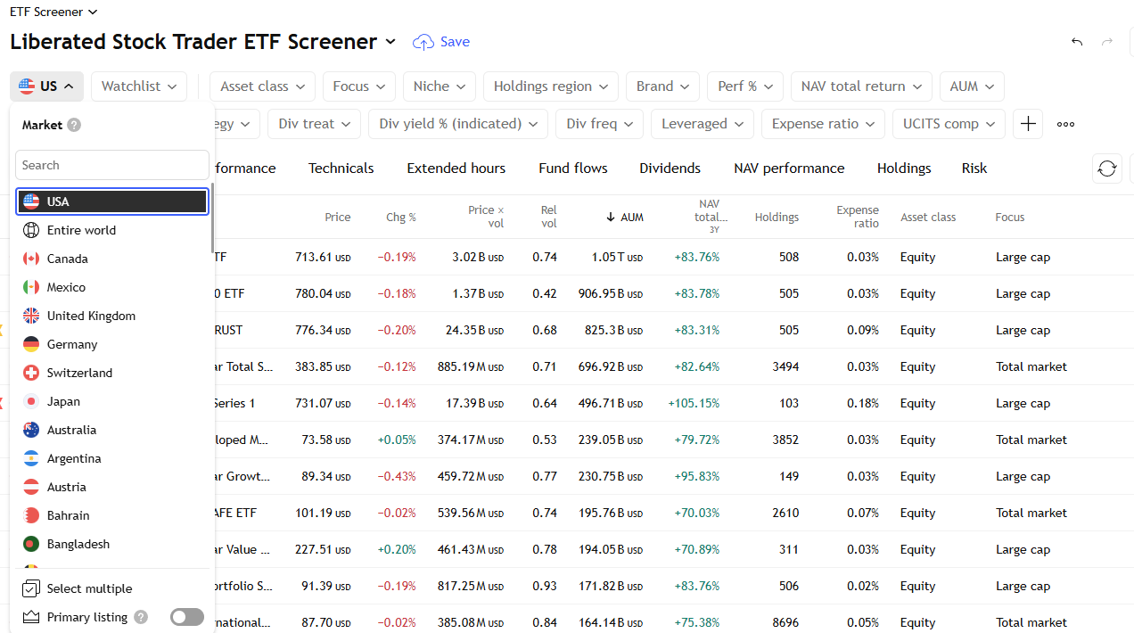Screen dimensions: 1134x633
Task: Switch to the Technicals tab
Action: [341, 169]
